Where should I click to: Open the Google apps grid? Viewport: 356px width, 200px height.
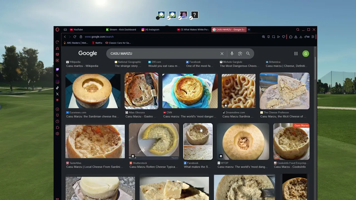[296, 54]
